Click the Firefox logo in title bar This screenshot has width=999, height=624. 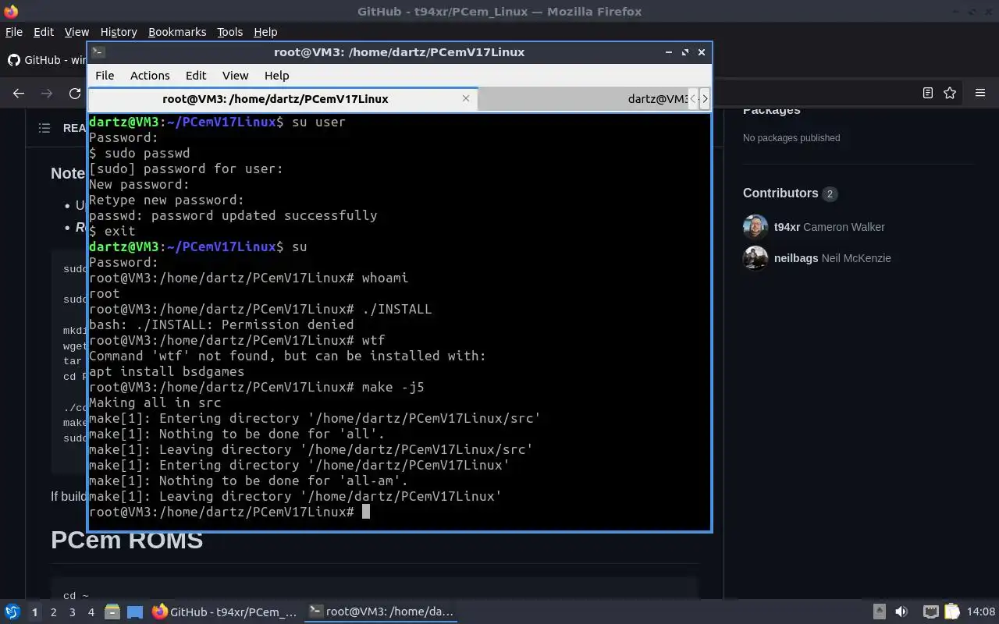click(x=10, y=11)
